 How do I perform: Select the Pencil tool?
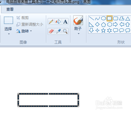click(x=51, y=21)
